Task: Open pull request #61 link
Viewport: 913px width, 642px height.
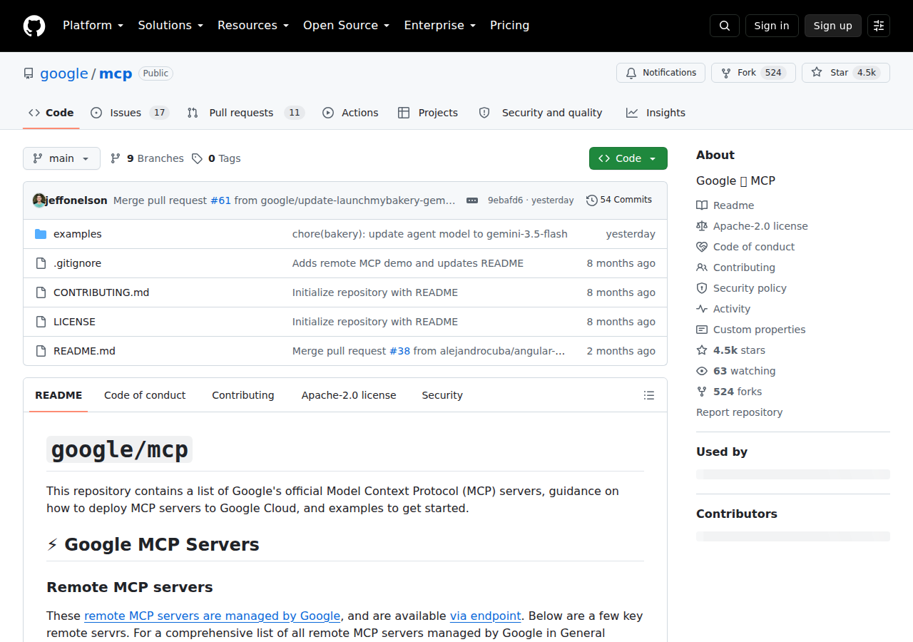Action: [x=220, y=200]
